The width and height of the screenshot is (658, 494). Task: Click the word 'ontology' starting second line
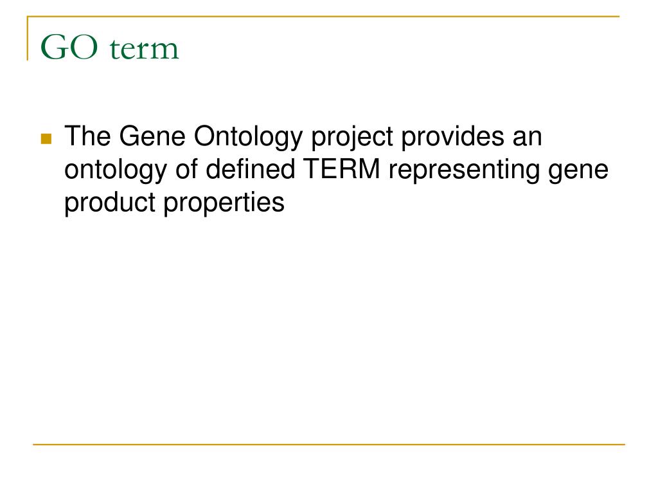click(x=116, y=171)
